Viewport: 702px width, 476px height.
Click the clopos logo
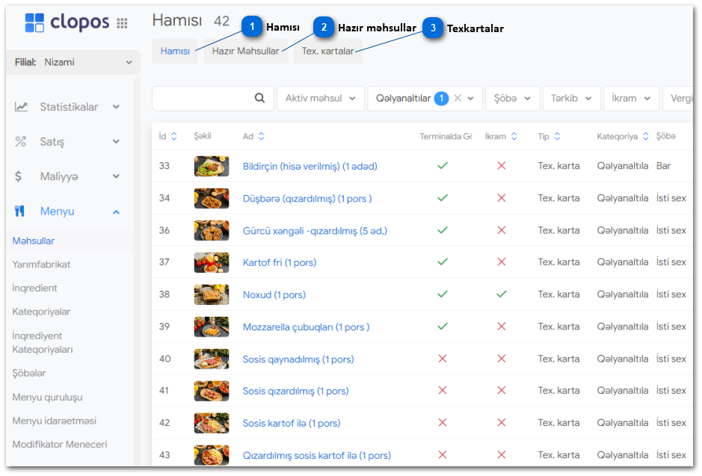pos(67,22)
